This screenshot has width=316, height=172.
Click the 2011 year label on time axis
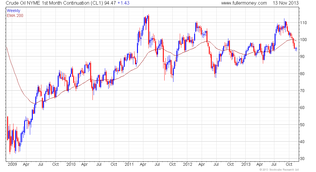129,164
